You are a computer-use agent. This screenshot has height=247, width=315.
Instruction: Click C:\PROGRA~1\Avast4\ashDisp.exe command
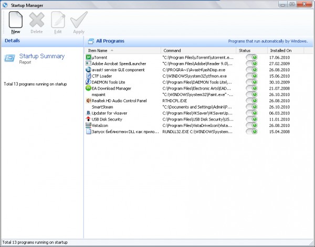(194, 70)
